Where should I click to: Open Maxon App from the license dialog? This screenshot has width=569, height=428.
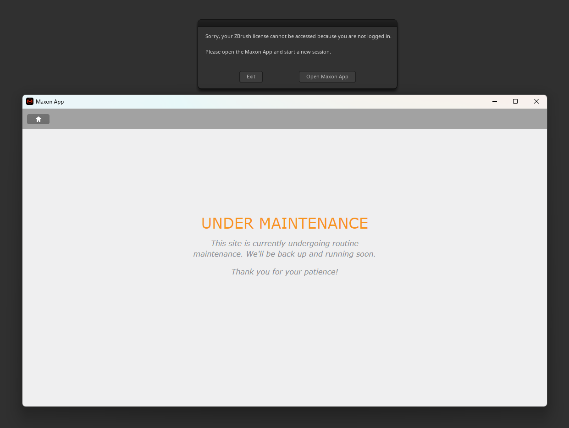point(327,77)
